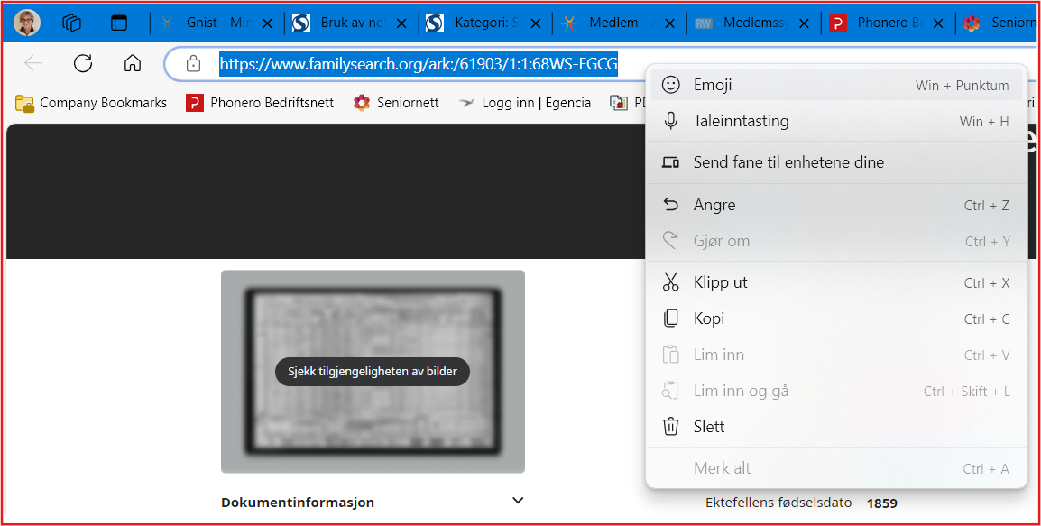Select Kopi to copy the URL
The height and width of the screenshot is (526, 1041).
point(708,318)
